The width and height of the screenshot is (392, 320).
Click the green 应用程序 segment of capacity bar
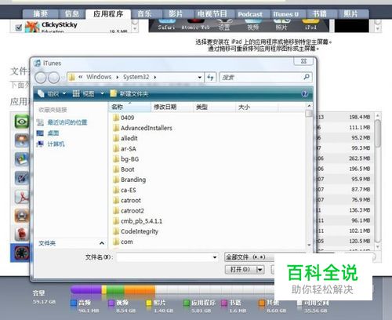(x=115, y=289)
